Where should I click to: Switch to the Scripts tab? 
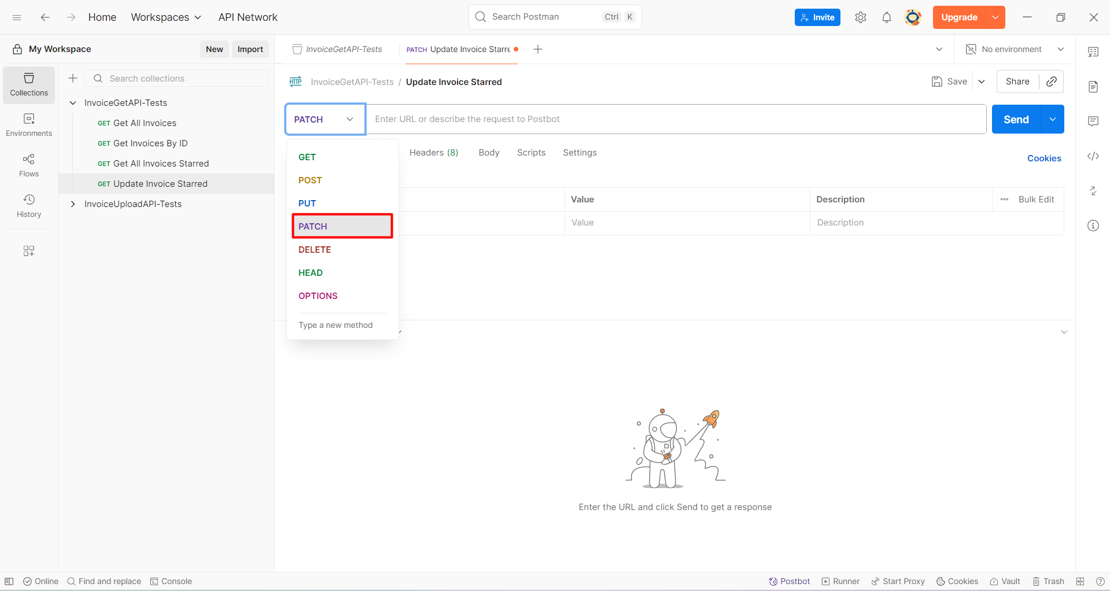[x=531, y=153]
